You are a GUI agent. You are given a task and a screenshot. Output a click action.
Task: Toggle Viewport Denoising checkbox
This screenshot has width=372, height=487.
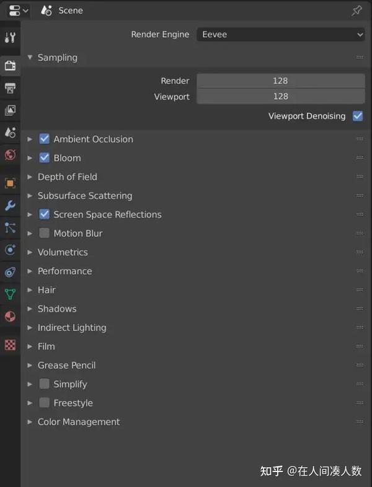[358, 116]
